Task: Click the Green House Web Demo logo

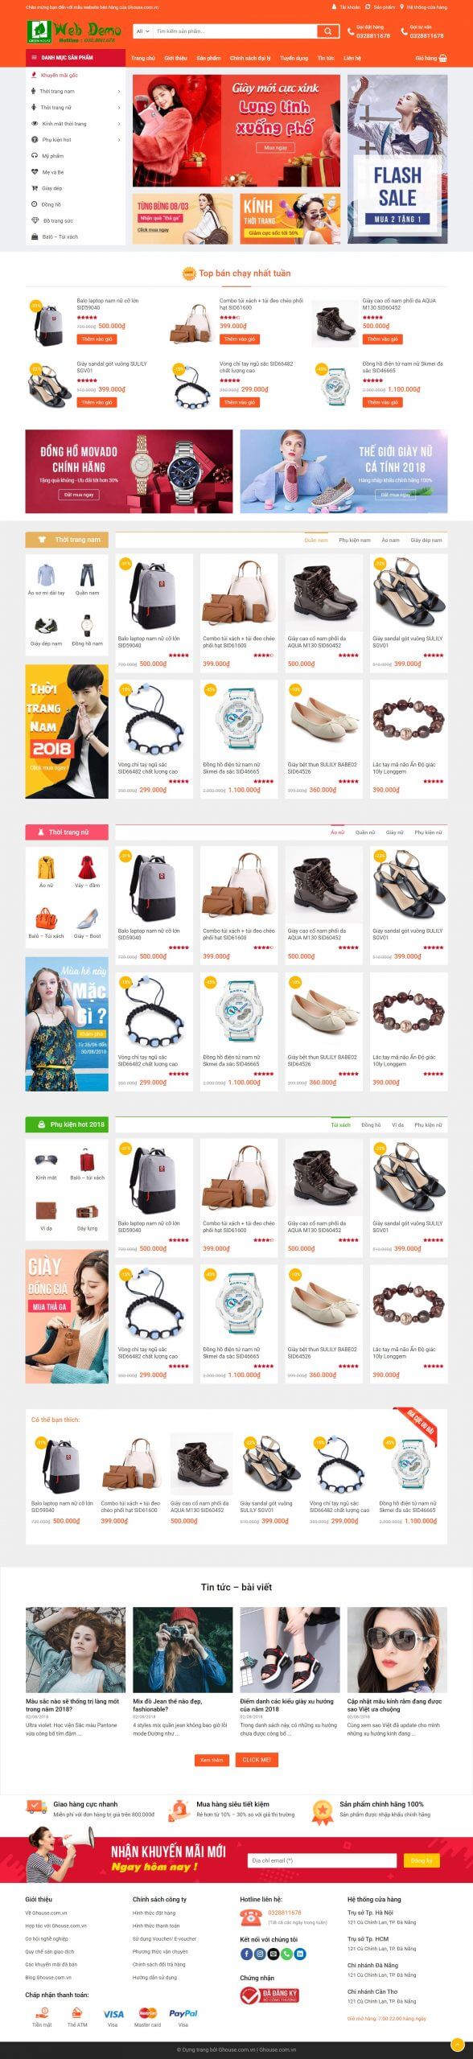Action: click(x=71, y=31)
